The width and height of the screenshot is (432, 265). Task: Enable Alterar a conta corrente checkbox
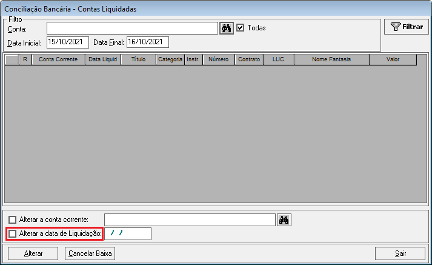(x=12, y=220)
